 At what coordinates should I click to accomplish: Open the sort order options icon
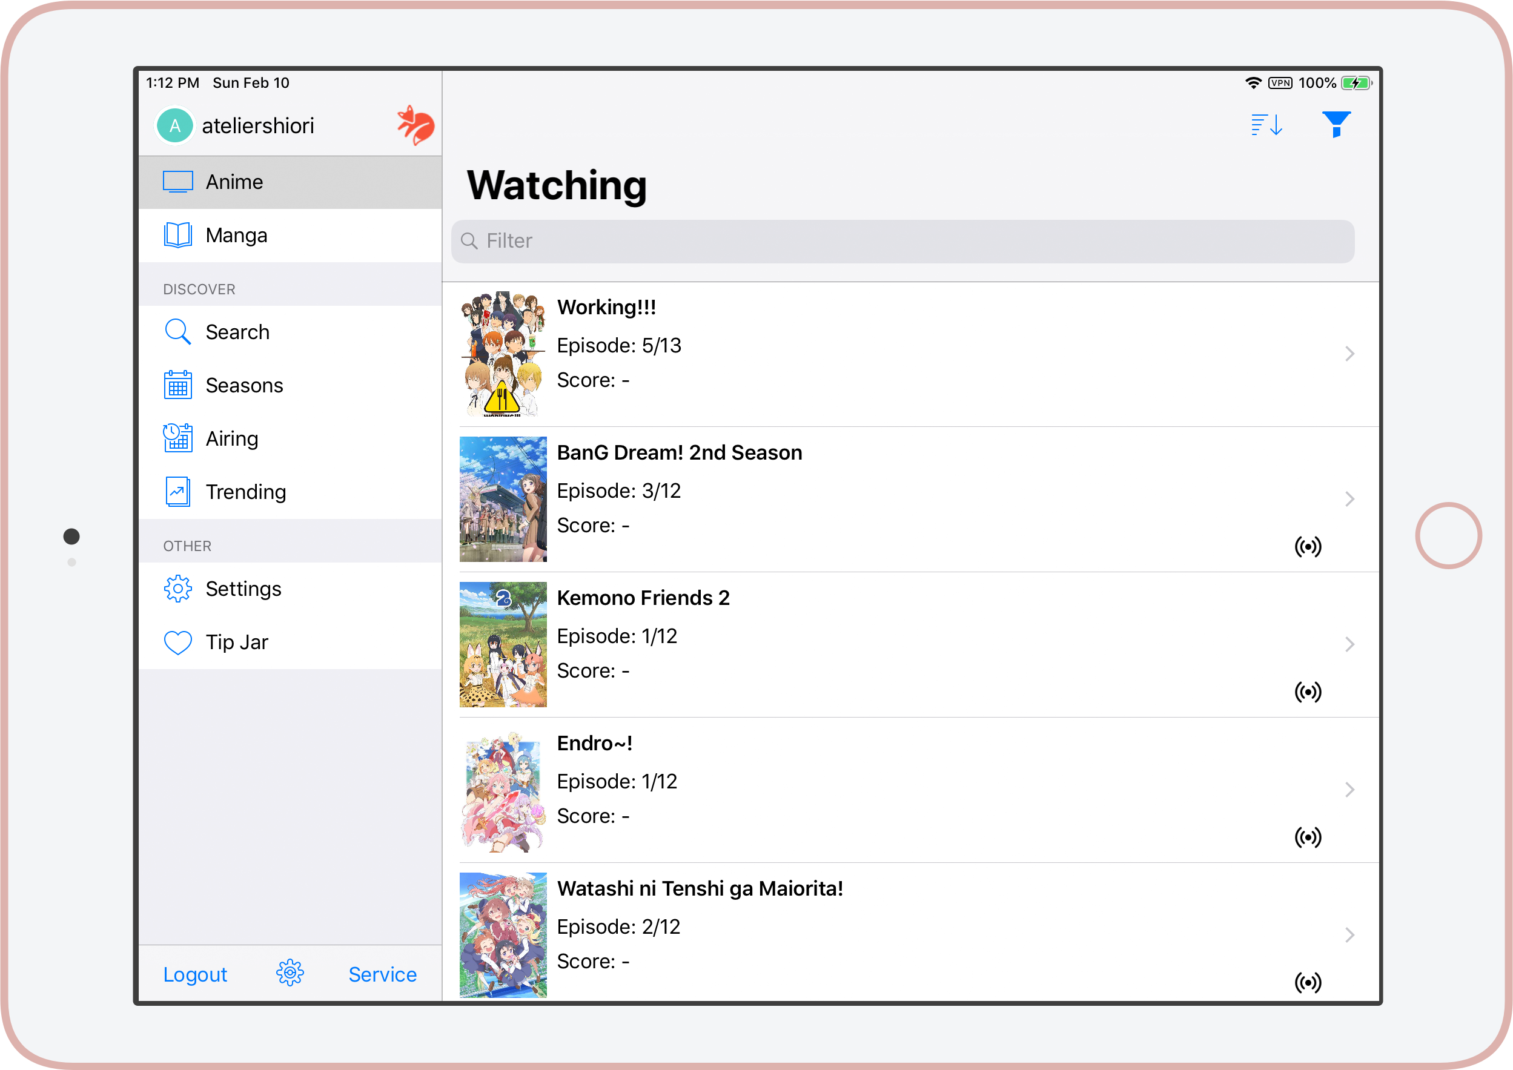pos(1266,125)
